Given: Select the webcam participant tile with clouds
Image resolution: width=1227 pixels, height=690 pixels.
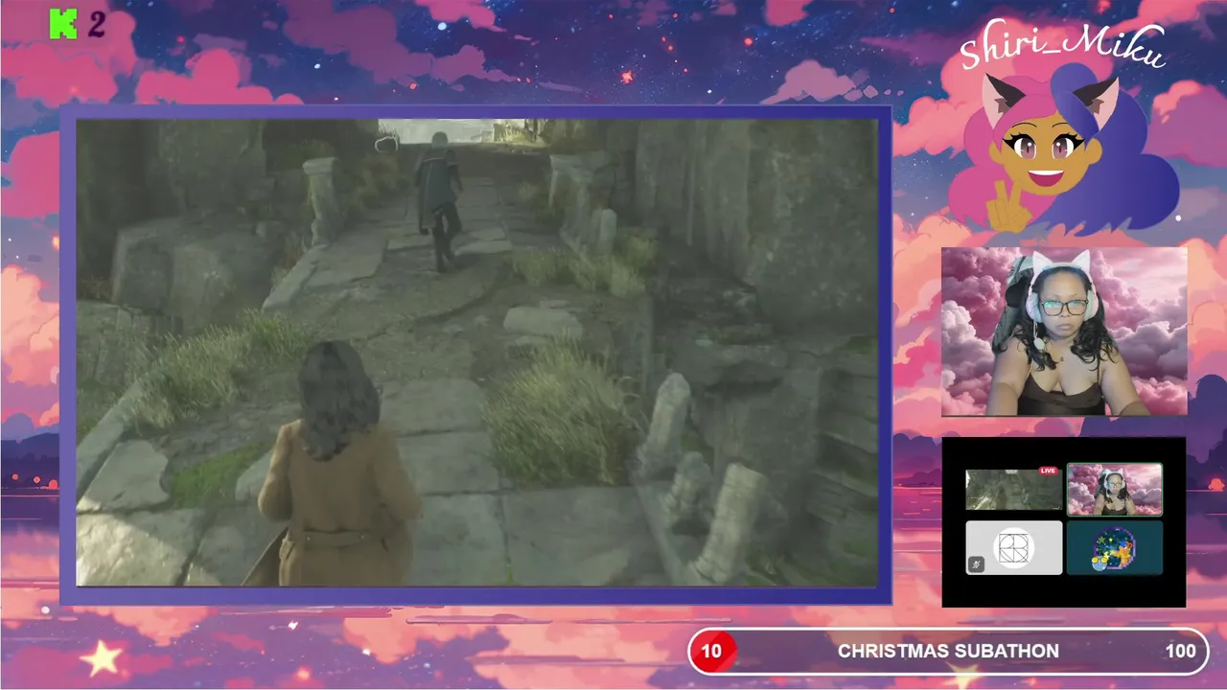Looking at the screenshot, I should (1114, 489).
